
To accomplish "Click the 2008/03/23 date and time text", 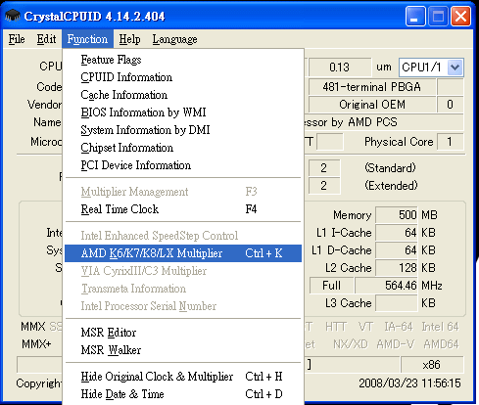I will (x=409, y=383).
